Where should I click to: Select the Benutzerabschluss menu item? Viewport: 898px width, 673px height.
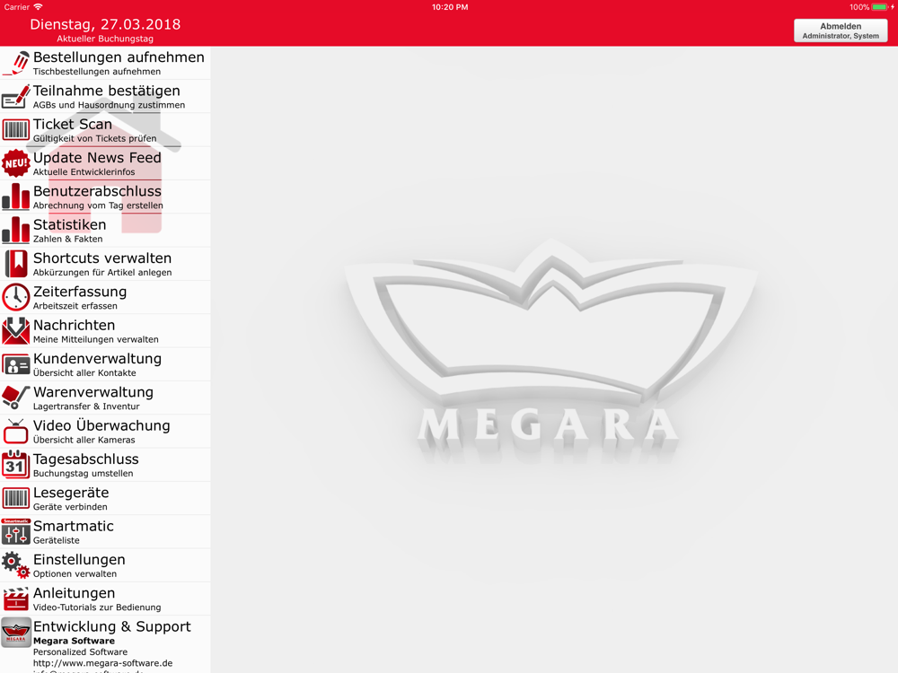tap(97, 197)
